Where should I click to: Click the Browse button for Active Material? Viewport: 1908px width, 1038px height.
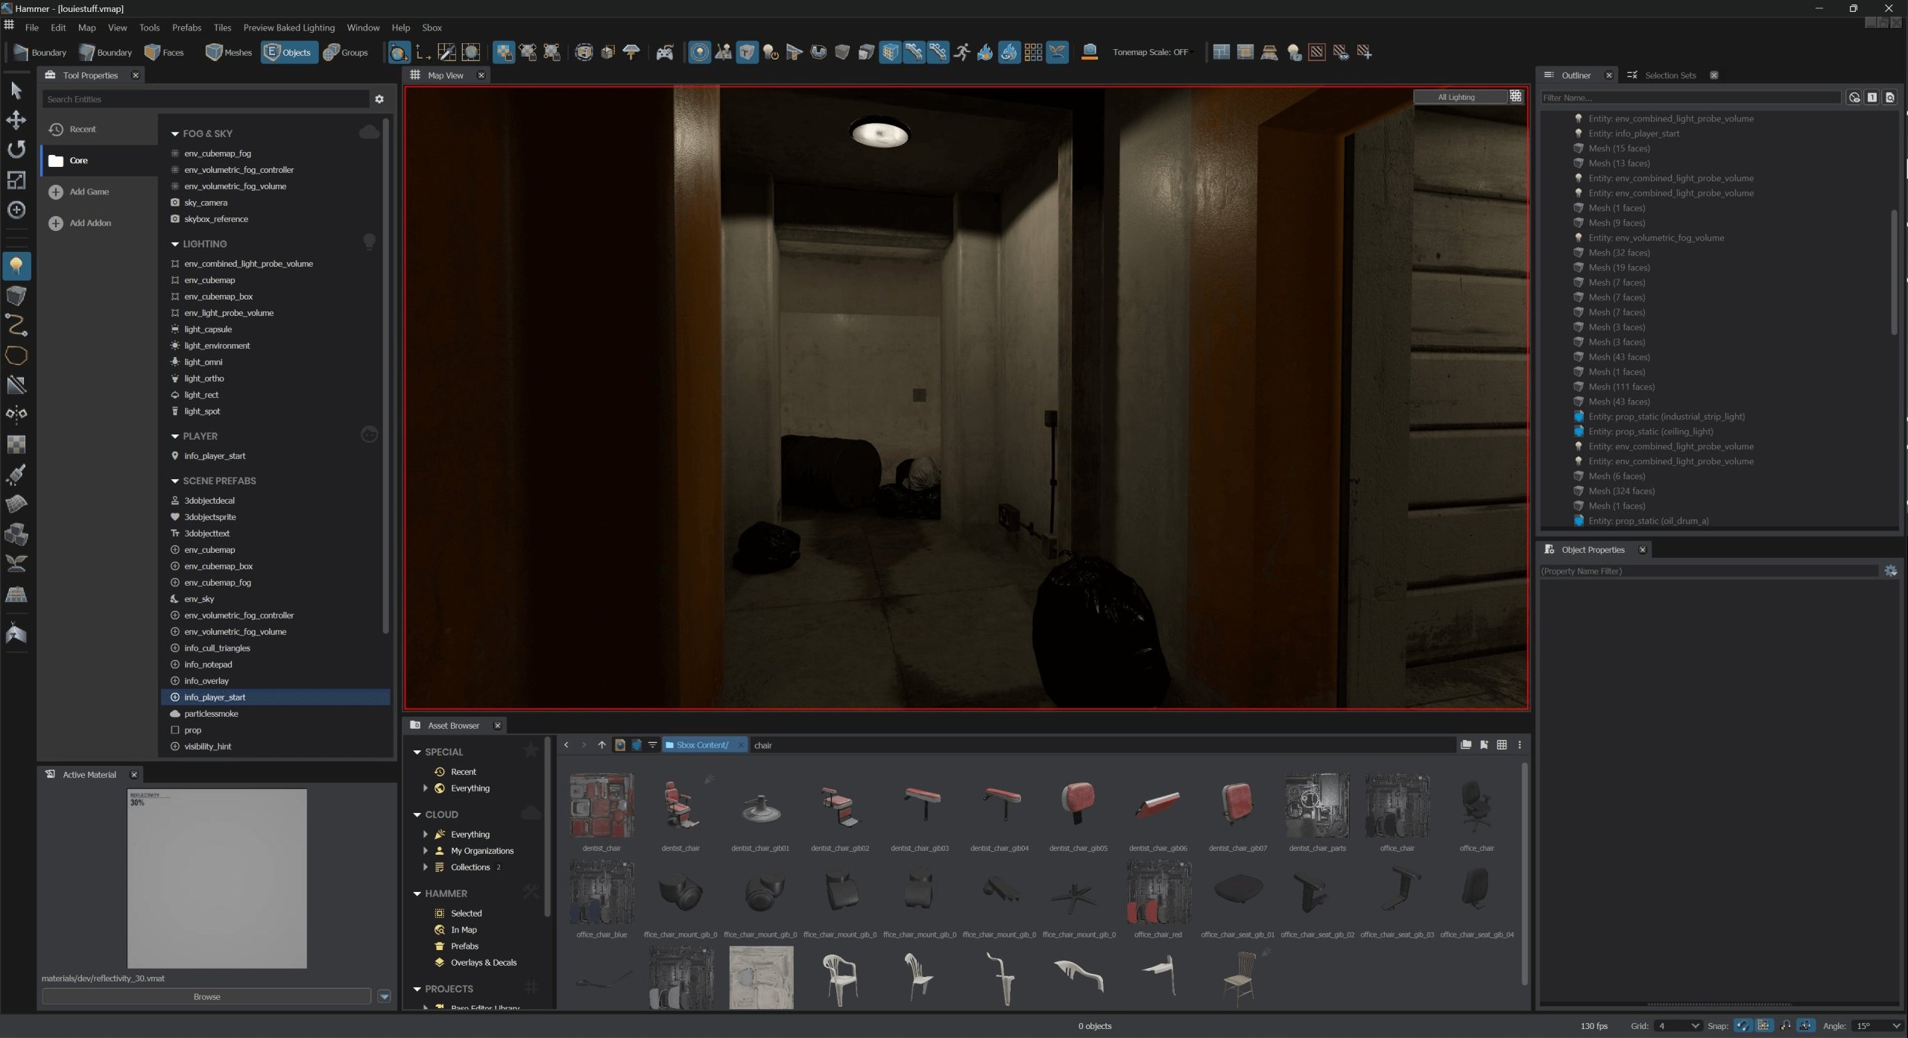pos(204,996)
